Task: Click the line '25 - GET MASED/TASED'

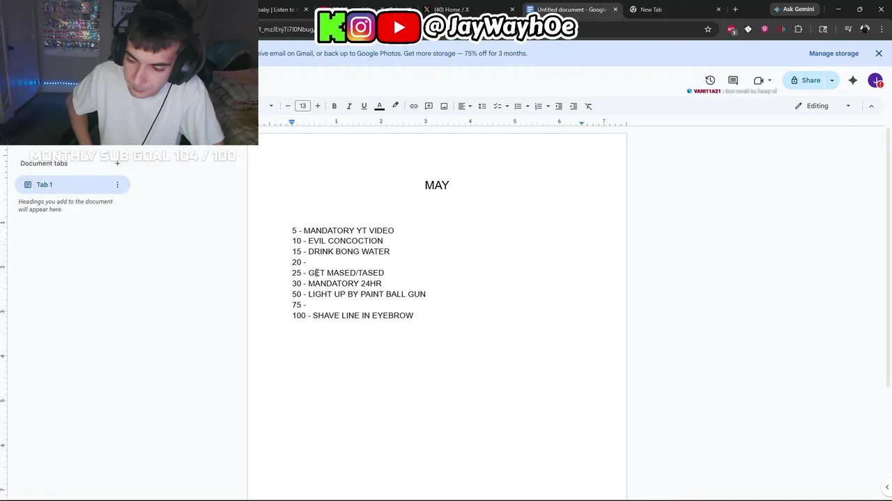Action: tap(338, 273)
